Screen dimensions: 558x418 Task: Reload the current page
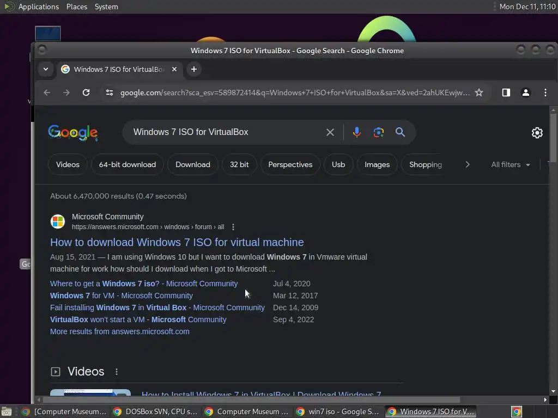[x=86, y=93]
